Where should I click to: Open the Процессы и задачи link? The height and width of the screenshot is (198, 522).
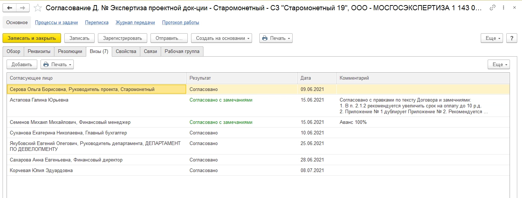click(56, 23)
